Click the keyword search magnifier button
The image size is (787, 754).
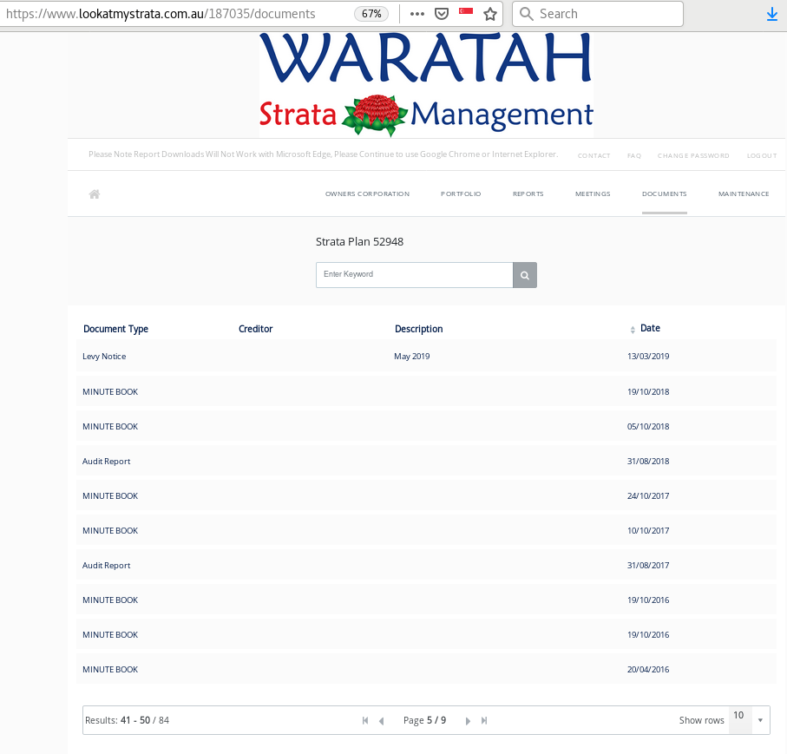tap(524, 275)
